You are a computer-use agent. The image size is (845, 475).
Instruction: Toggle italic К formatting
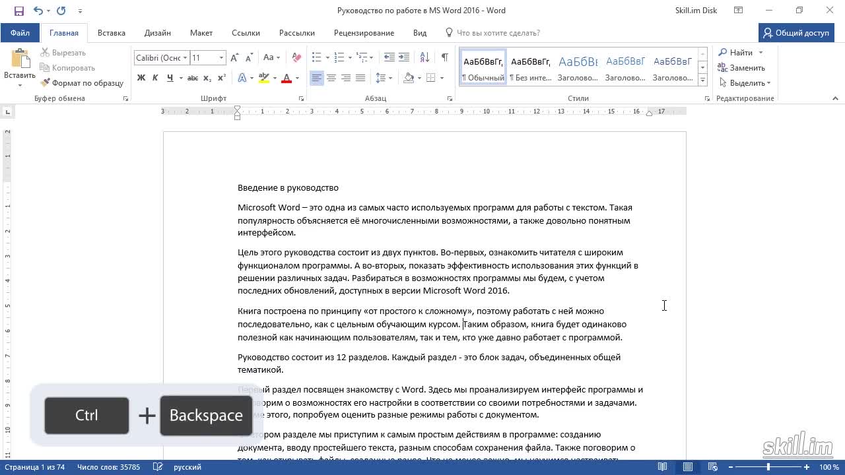point(155,78)
